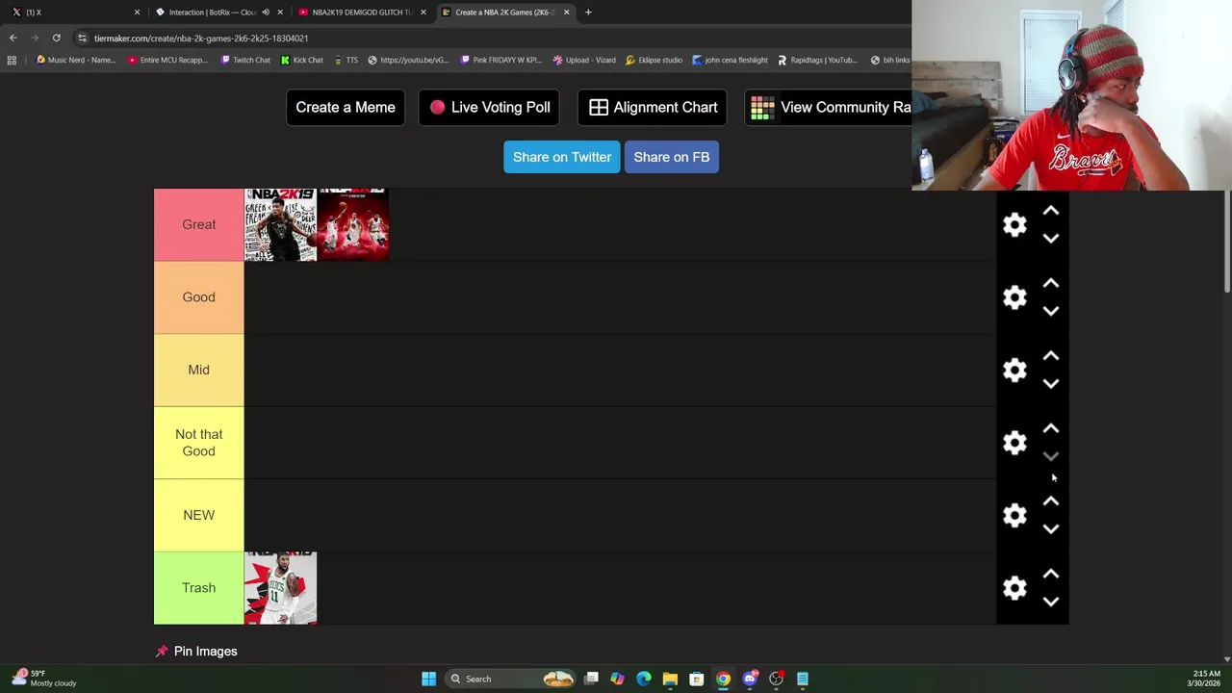Move the NEW tier row down

coord(1051,528)
